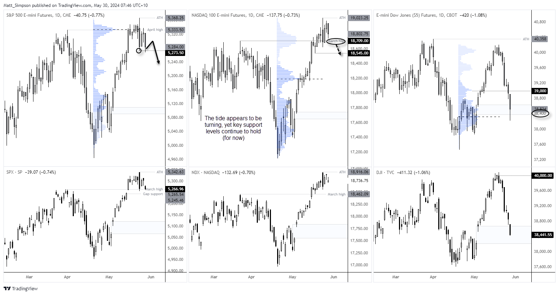Click the 40,358 ATH price label
The image size is (559, 295).
pos(540,39)
